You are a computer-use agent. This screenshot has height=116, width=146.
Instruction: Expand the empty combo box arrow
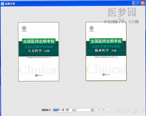click(x=92, y=110)
